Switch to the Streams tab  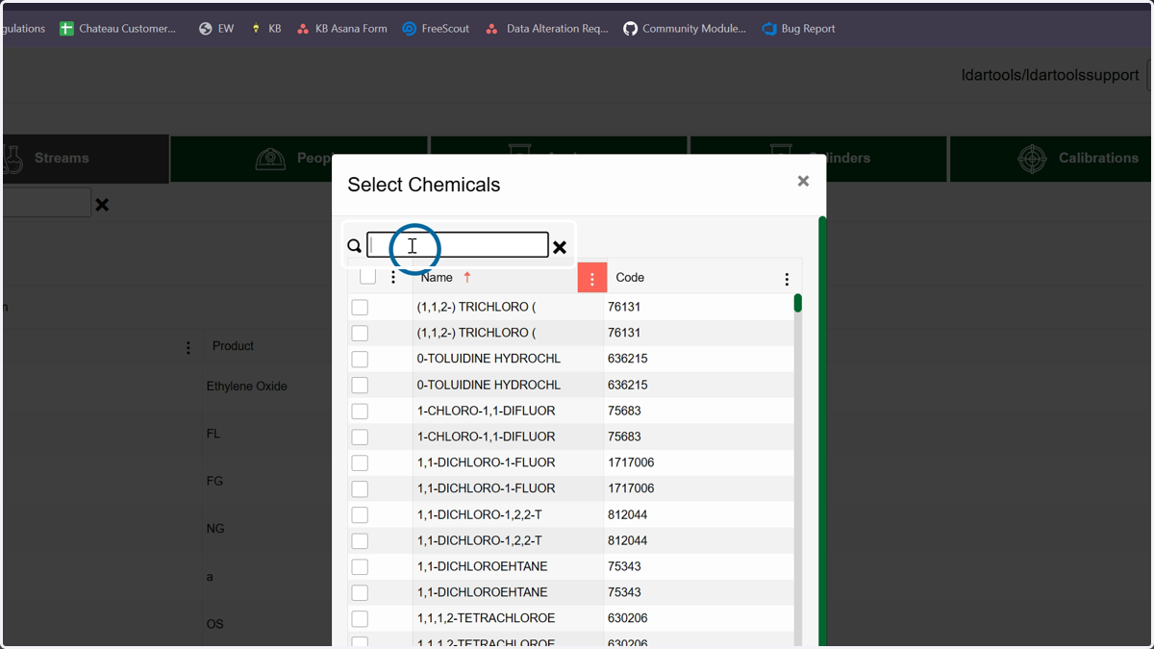[86, 159]
